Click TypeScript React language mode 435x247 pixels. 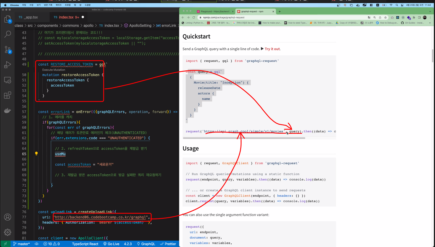85,244
